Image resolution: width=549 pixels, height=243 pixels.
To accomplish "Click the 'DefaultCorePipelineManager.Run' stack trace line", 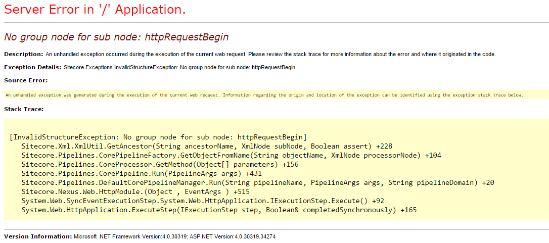I will click(x=258, y=182).
